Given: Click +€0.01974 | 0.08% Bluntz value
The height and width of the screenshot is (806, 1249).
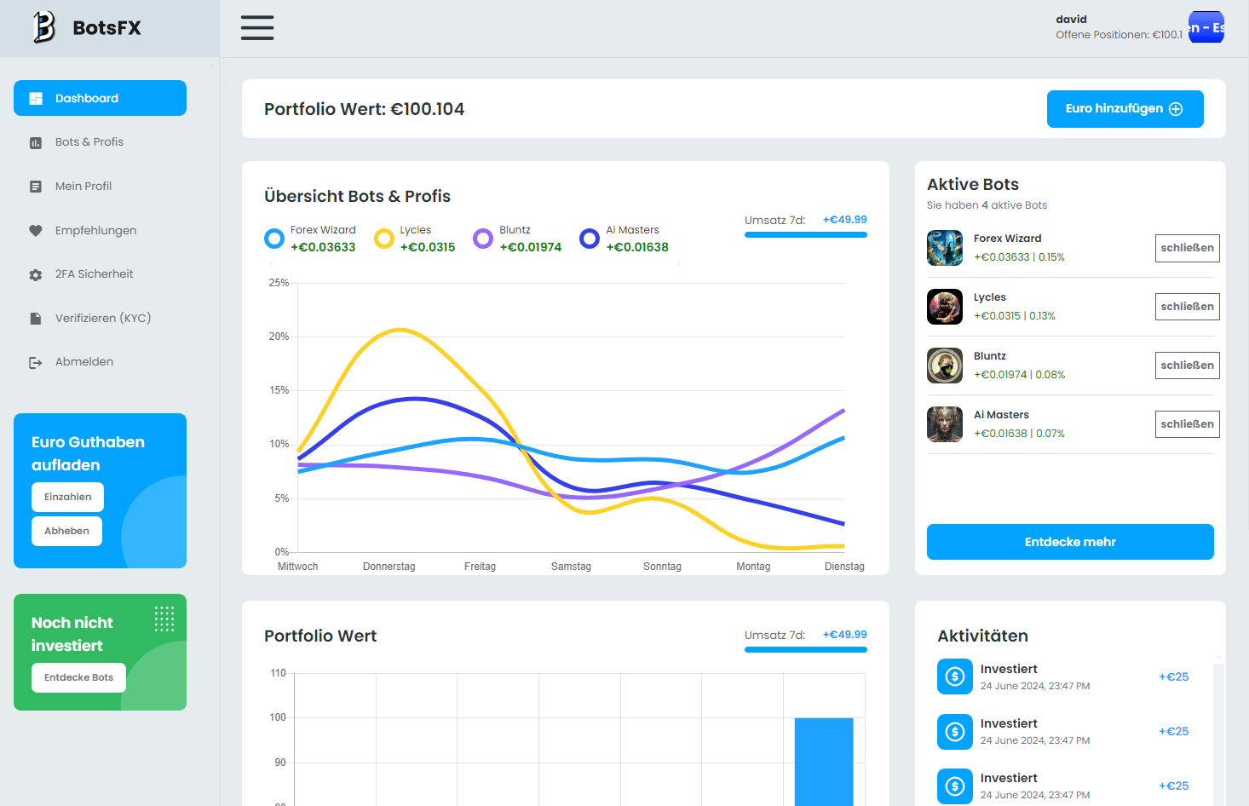Looking at the screenshot, I should 1019,375.
